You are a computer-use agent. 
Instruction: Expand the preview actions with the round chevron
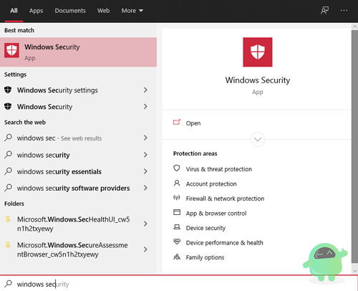pyautogui.click(x=258, y=139)
